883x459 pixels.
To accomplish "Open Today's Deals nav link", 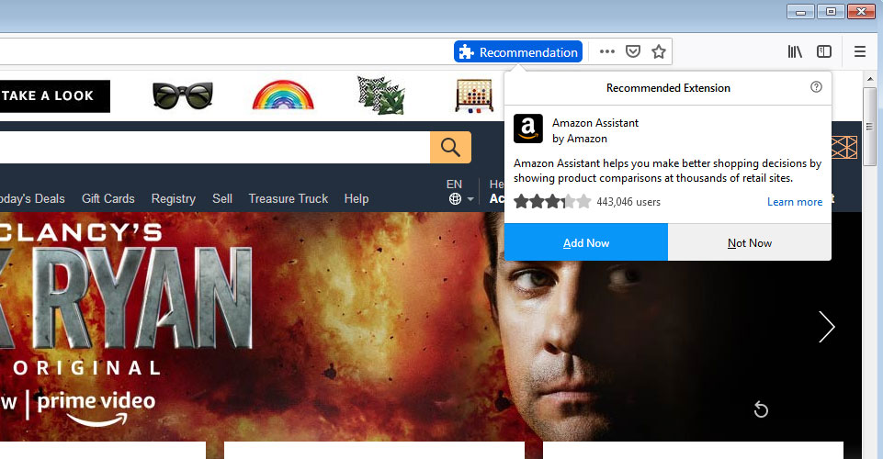I will click(x=32, y=198).
